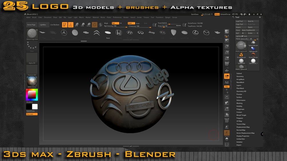
Task: Open the Brush menu
Action: pos(34,17)
